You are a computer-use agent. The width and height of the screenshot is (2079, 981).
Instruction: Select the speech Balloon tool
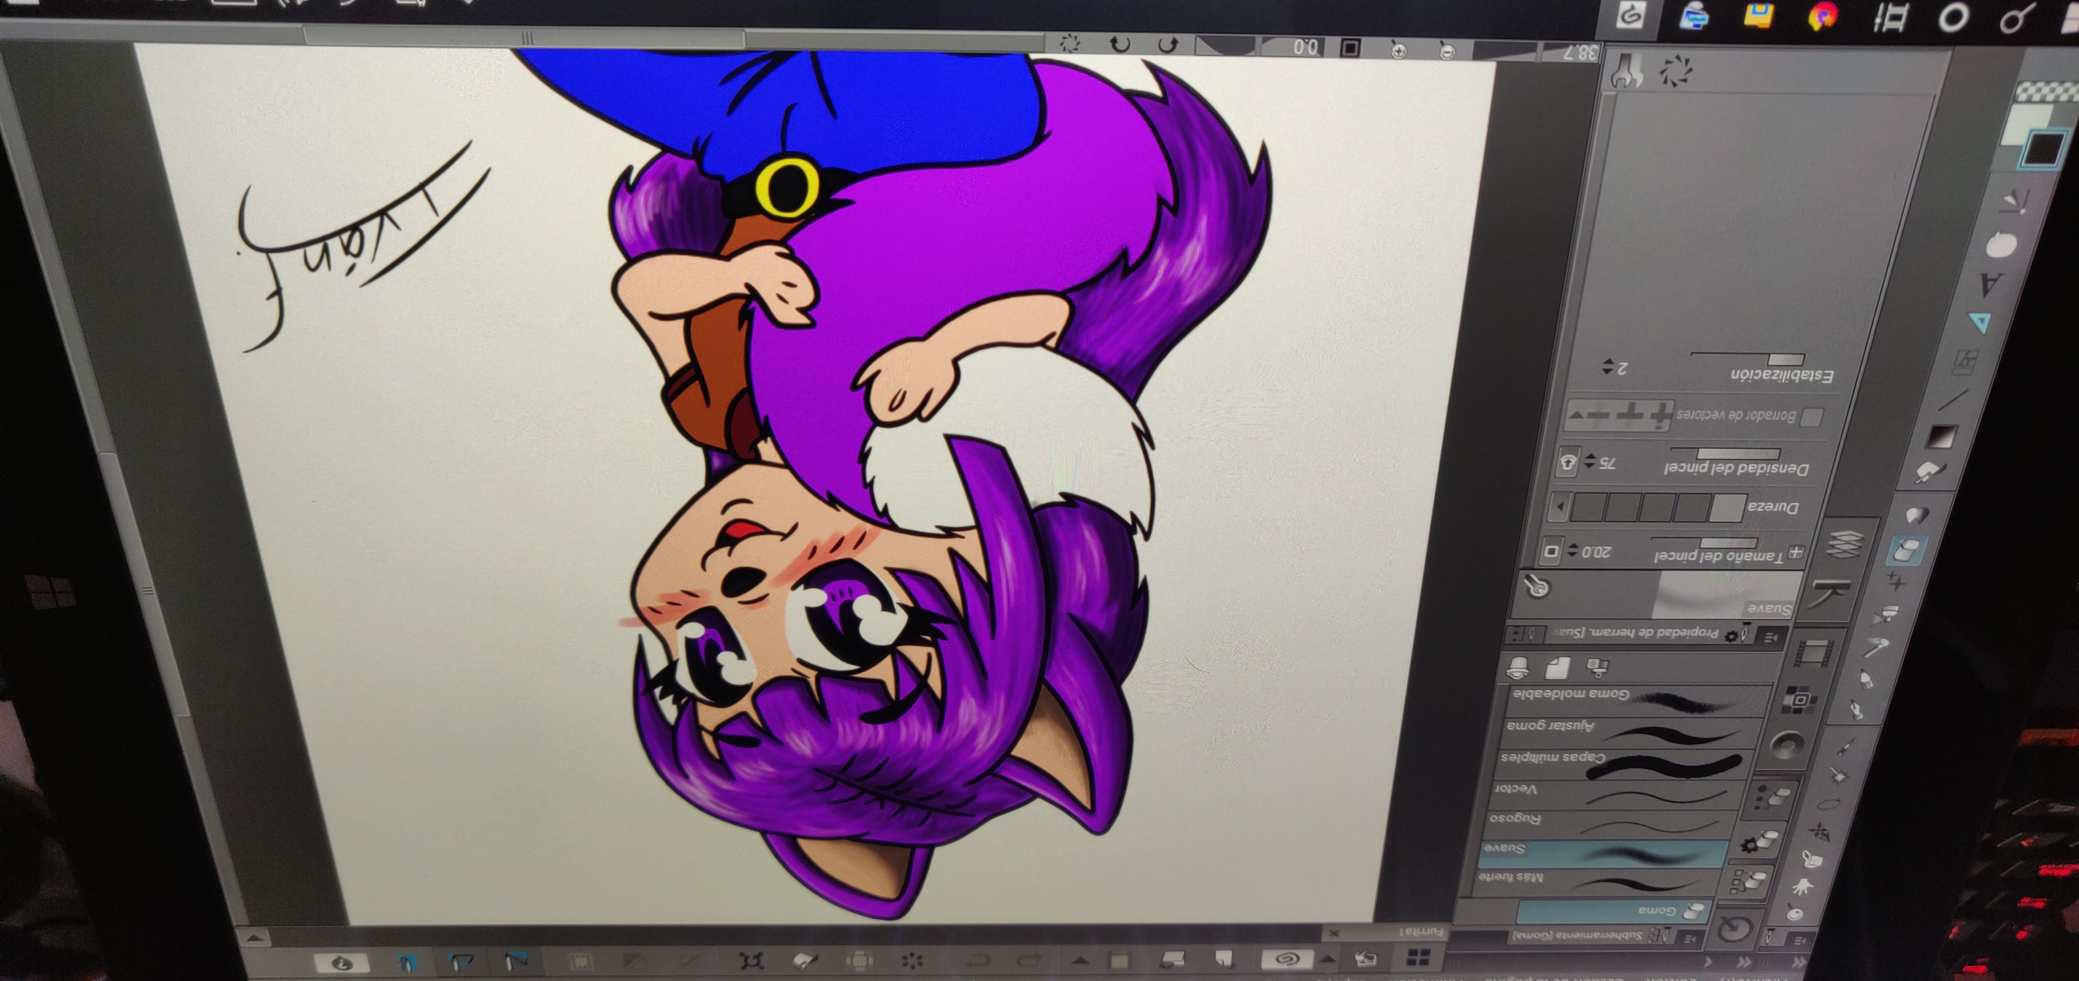(x=2000, y=244)
